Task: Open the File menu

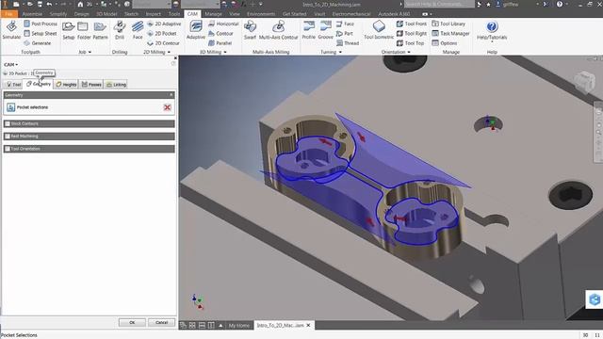Action: pyautogui.click(x=8, y=14)
